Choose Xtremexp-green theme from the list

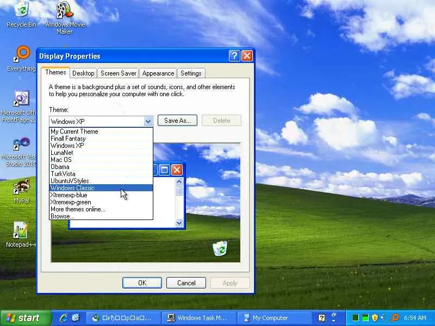[101, 202]
